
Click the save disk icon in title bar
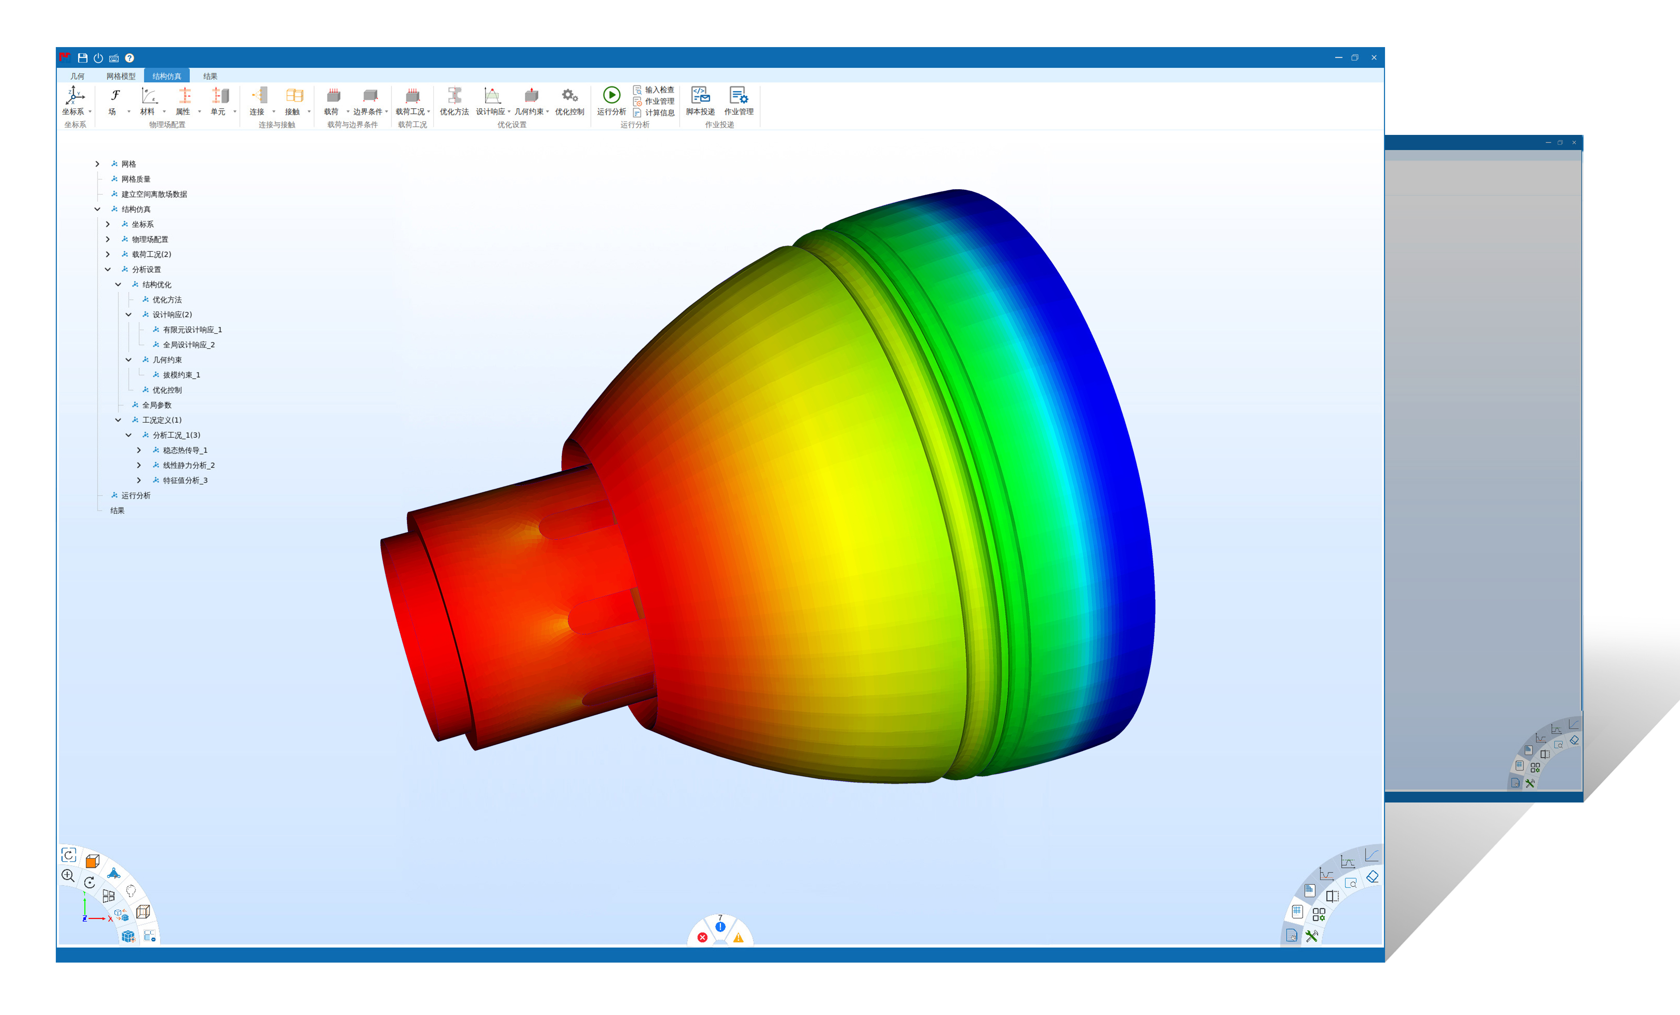click(82, 58)
